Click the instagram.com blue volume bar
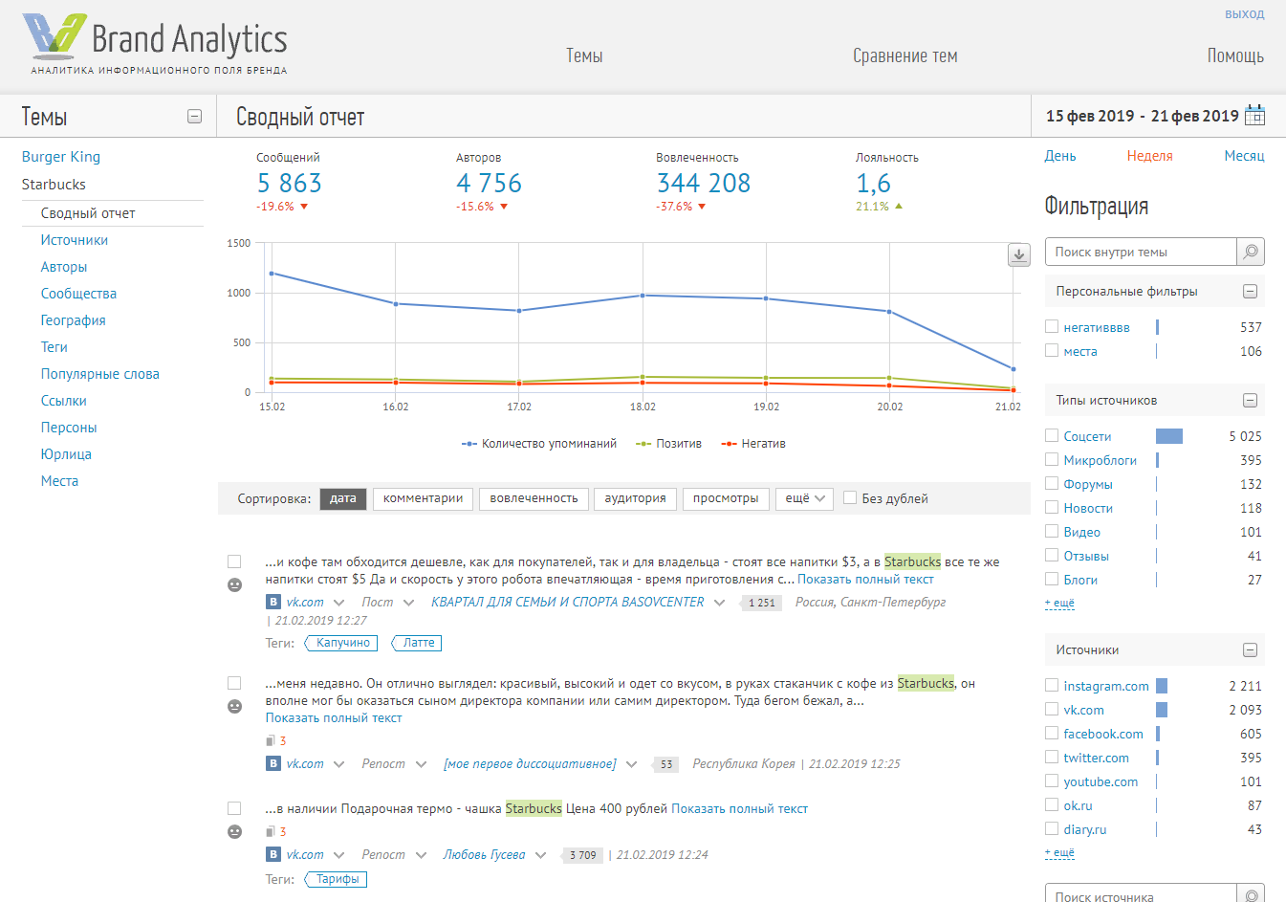This screenshot has width=1286, height=902. tap(1162, 686)
